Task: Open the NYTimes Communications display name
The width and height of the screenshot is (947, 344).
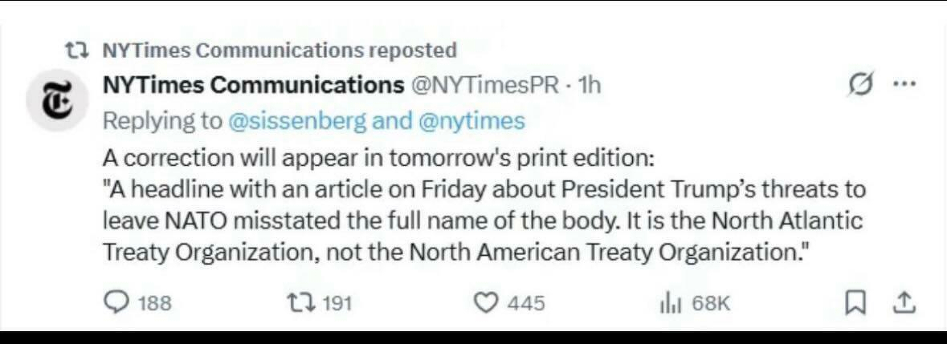Action: coord(254,85)
